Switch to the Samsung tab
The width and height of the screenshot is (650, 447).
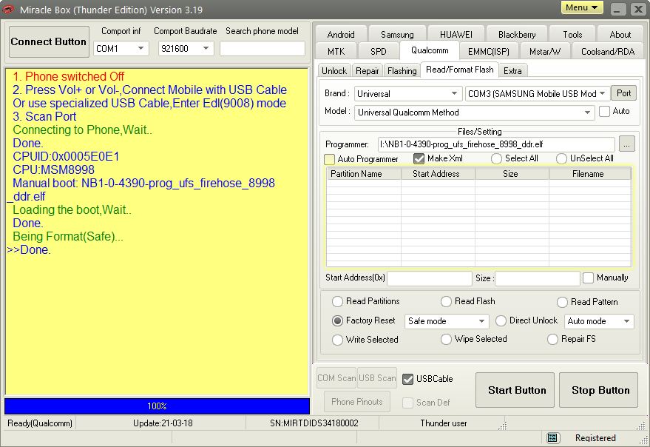(x=397, y=35)
